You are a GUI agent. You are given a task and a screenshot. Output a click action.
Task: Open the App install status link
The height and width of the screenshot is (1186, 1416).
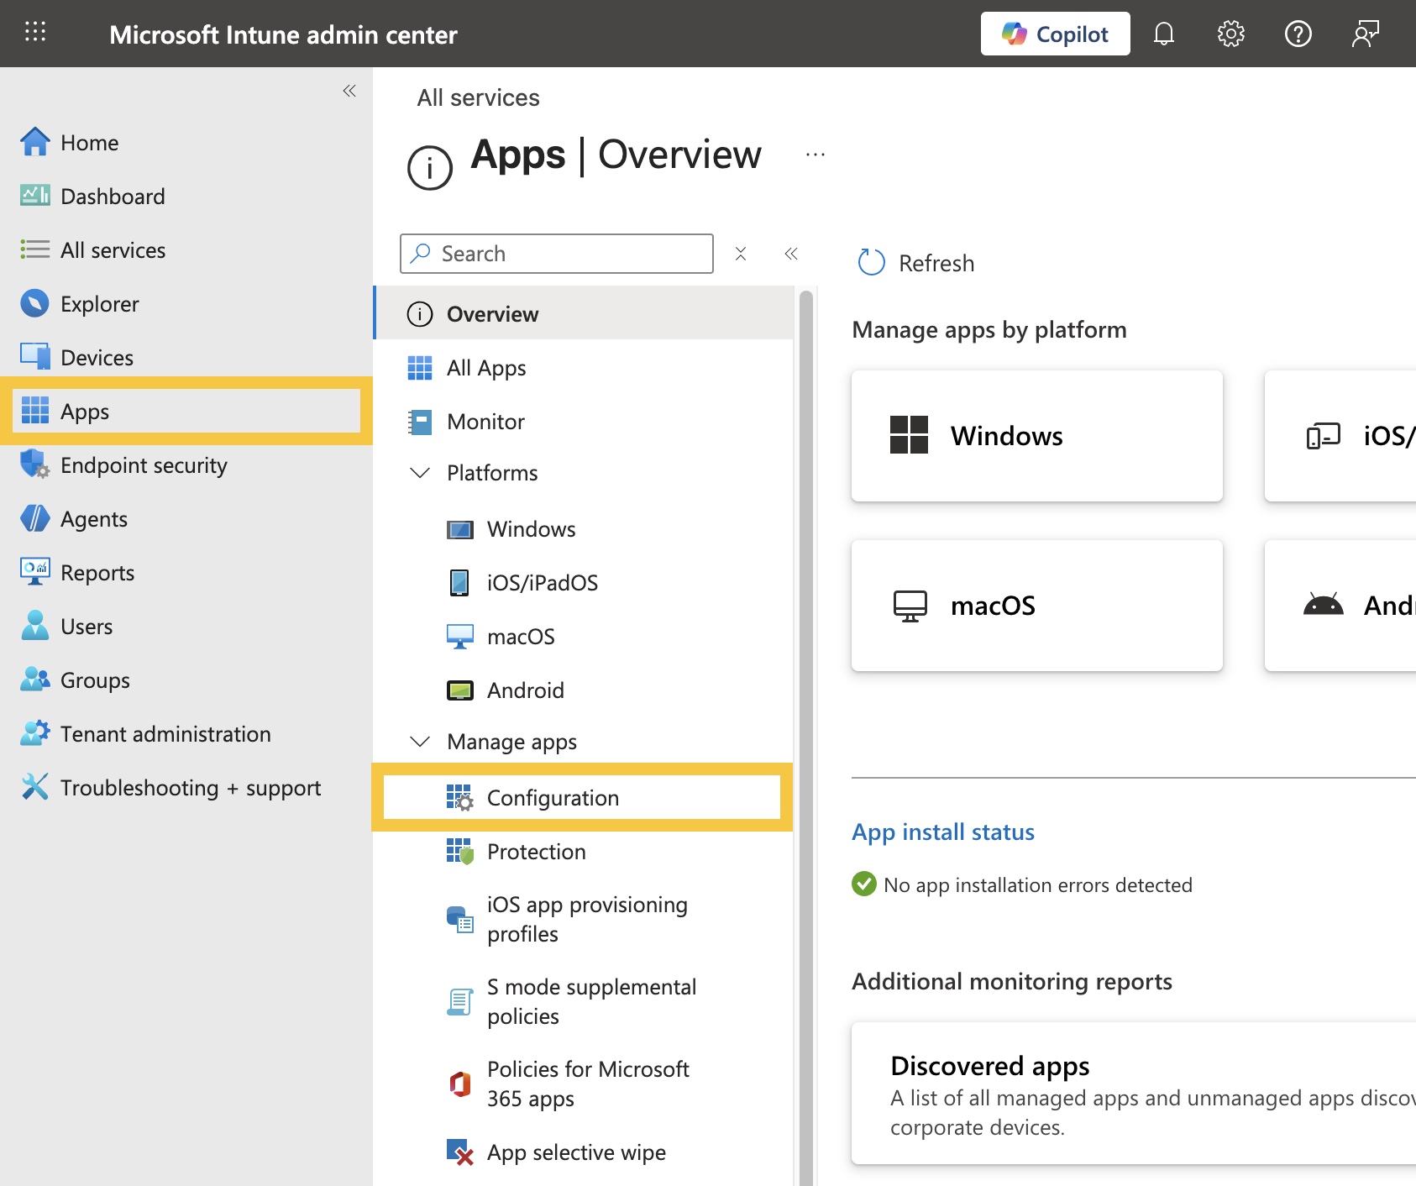tap(943, 832)
